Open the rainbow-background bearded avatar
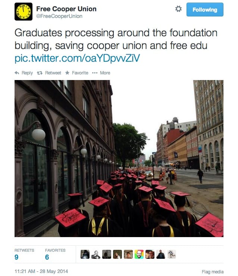 139,254
